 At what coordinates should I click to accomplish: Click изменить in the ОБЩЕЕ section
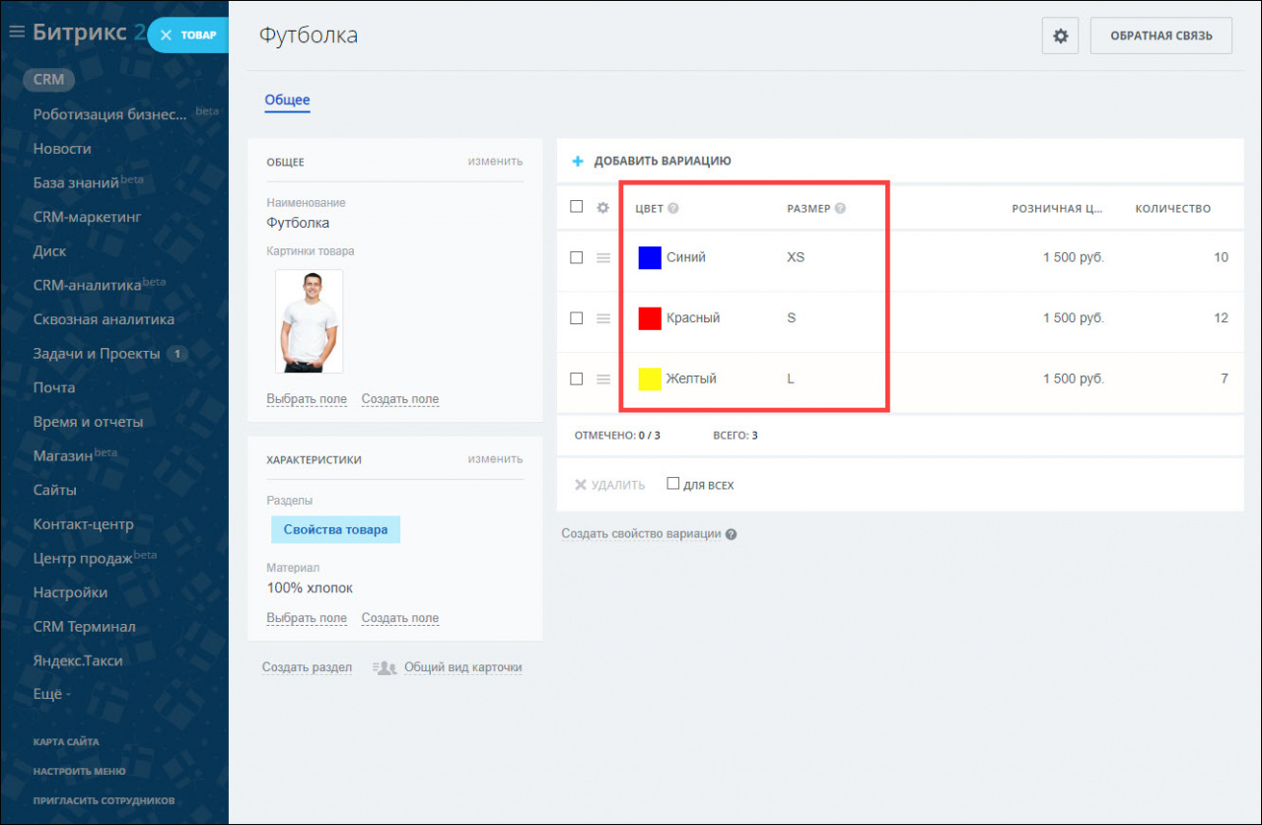tap(495, 161)
